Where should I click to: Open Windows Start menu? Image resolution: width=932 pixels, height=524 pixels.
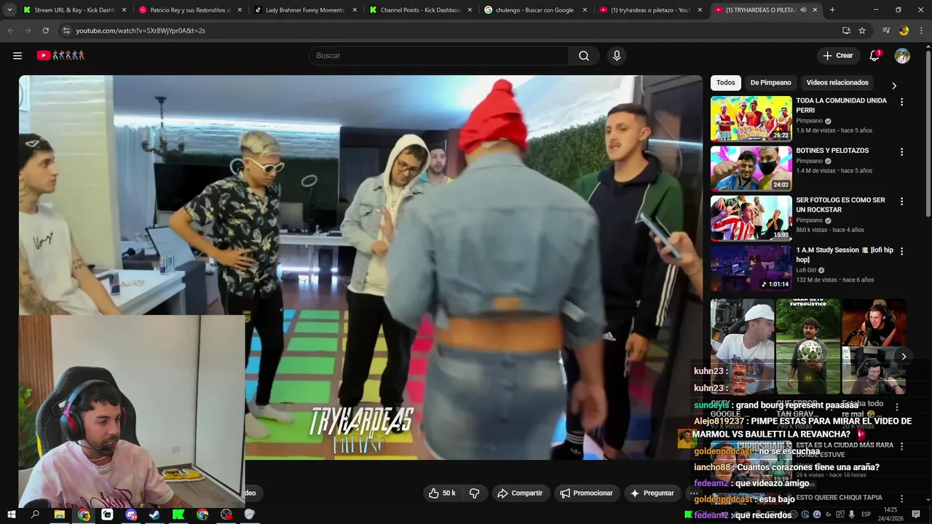(11, 515)
